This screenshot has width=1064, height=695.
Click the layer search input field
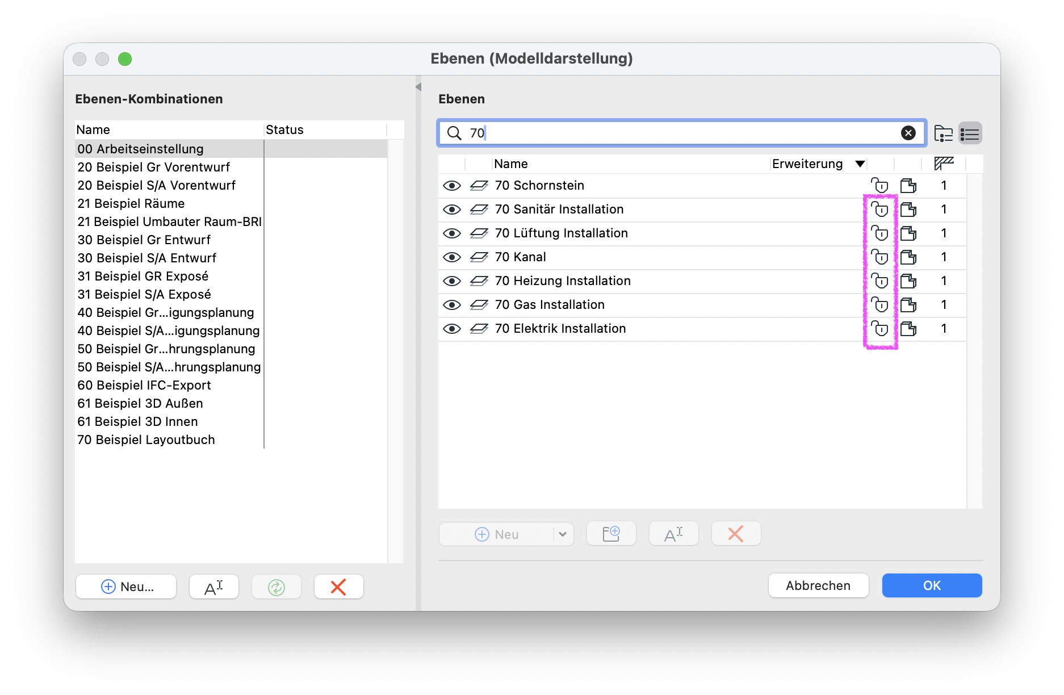[x=681, y=133]
